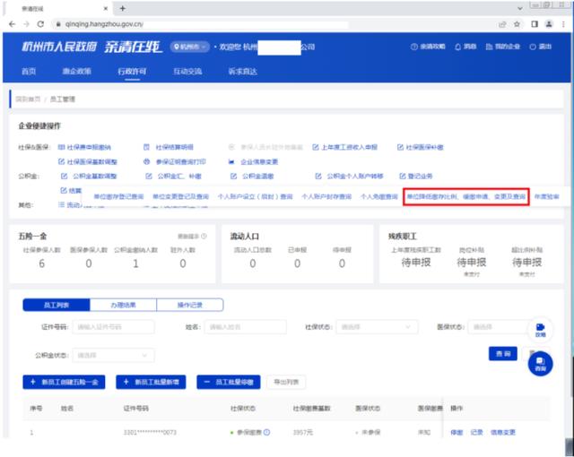Open the 惠企政策 navigation tab
574x457 pixels.
pos(76,72)
